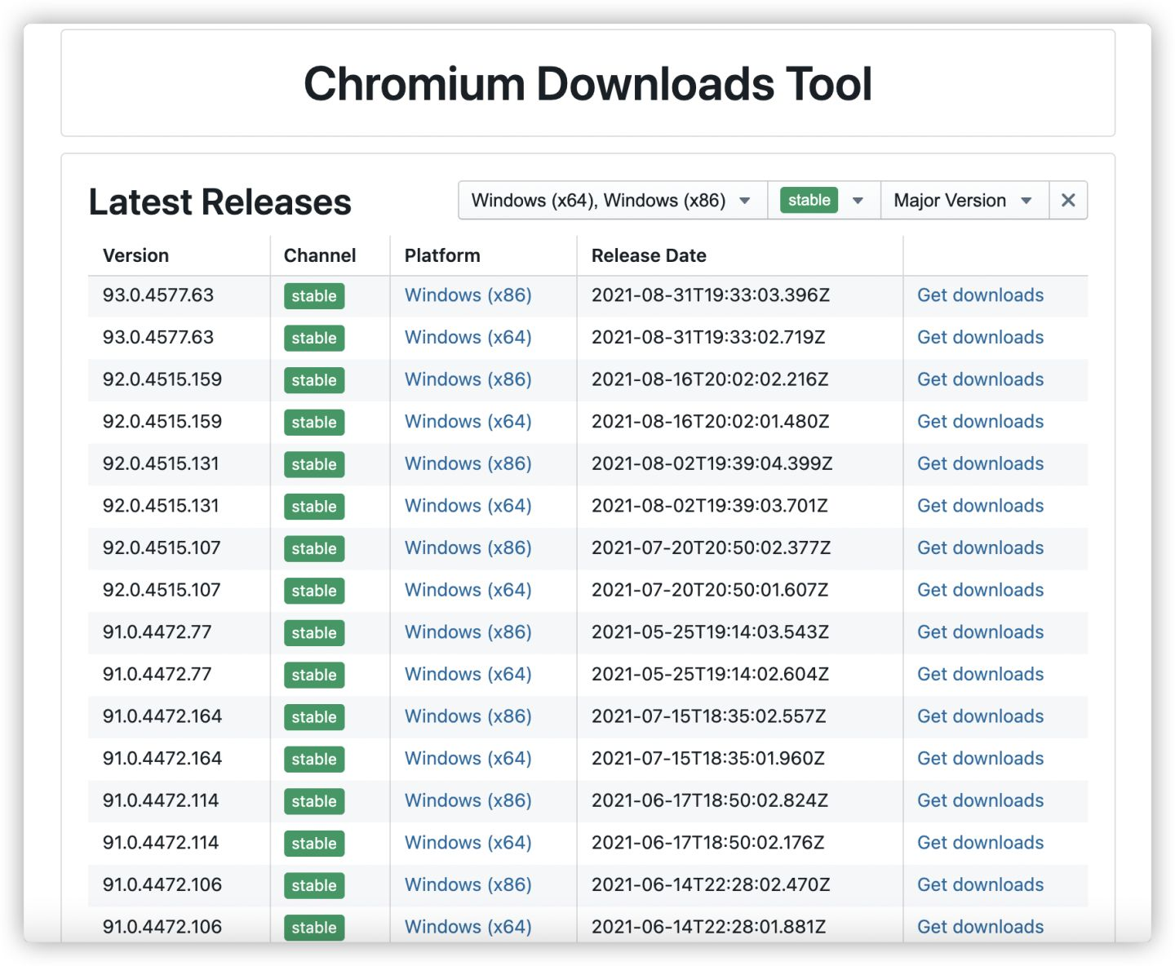Follow the Windows (x64) link in the 91.0.4472.164 row
Viewport: 1175px width, 966px height.
click(468, 759)
